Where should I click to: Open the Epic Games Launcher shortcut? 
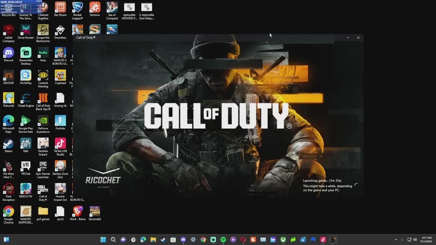pyautogui.click(x=43, y=169)
